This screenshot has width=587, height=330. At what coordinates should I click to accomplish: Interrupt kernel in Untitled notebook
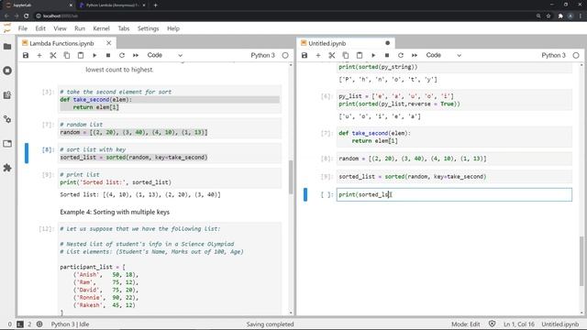[x=387, y=55]
